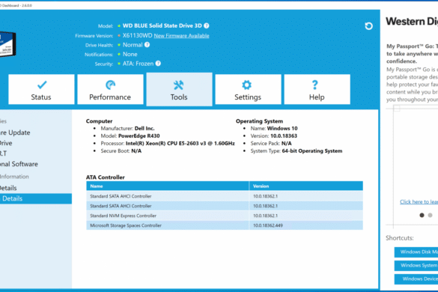Click the Dell Inc. manufacturer value
The image size is (438, 292).
pyautogui.click(x=145, y=128)
